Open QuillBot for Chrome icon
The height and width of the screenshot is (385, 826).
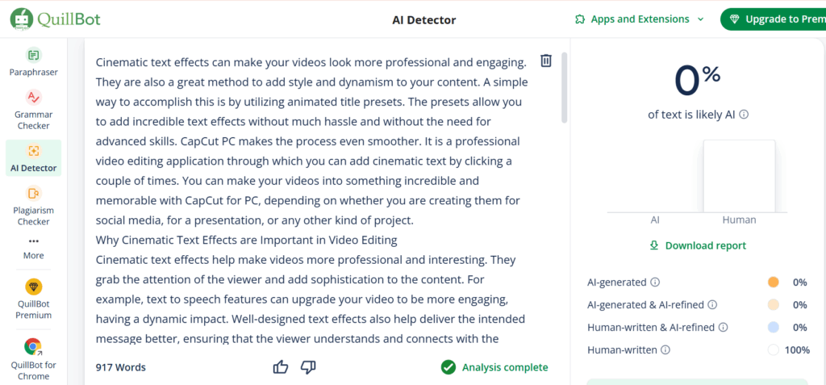coord(33,347)
